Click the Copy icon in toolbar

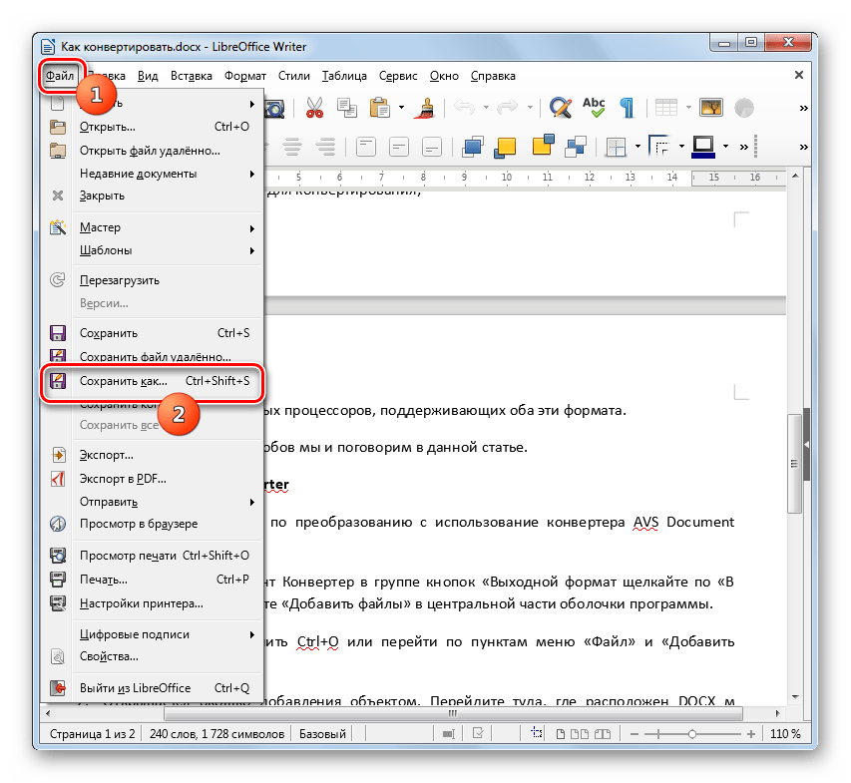tap(347, 108)
